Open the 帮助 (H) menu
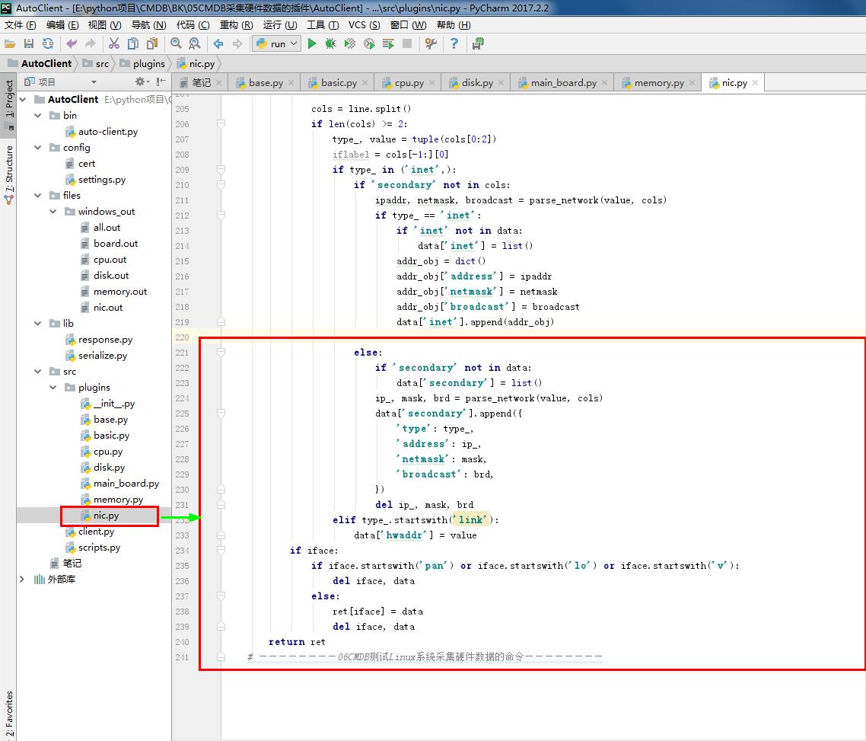This screenshot has height=741, width=866. (x=454, y=25)
